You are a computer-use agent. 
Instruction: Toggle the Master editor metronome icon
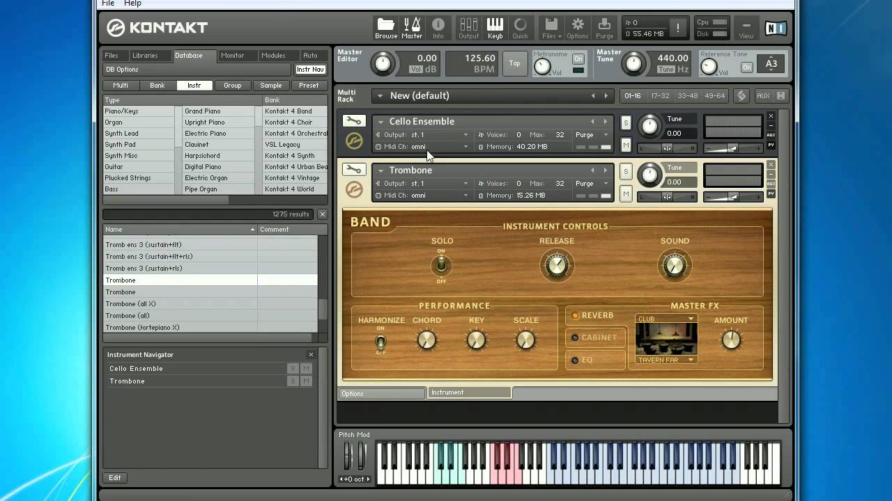(412, 28)
